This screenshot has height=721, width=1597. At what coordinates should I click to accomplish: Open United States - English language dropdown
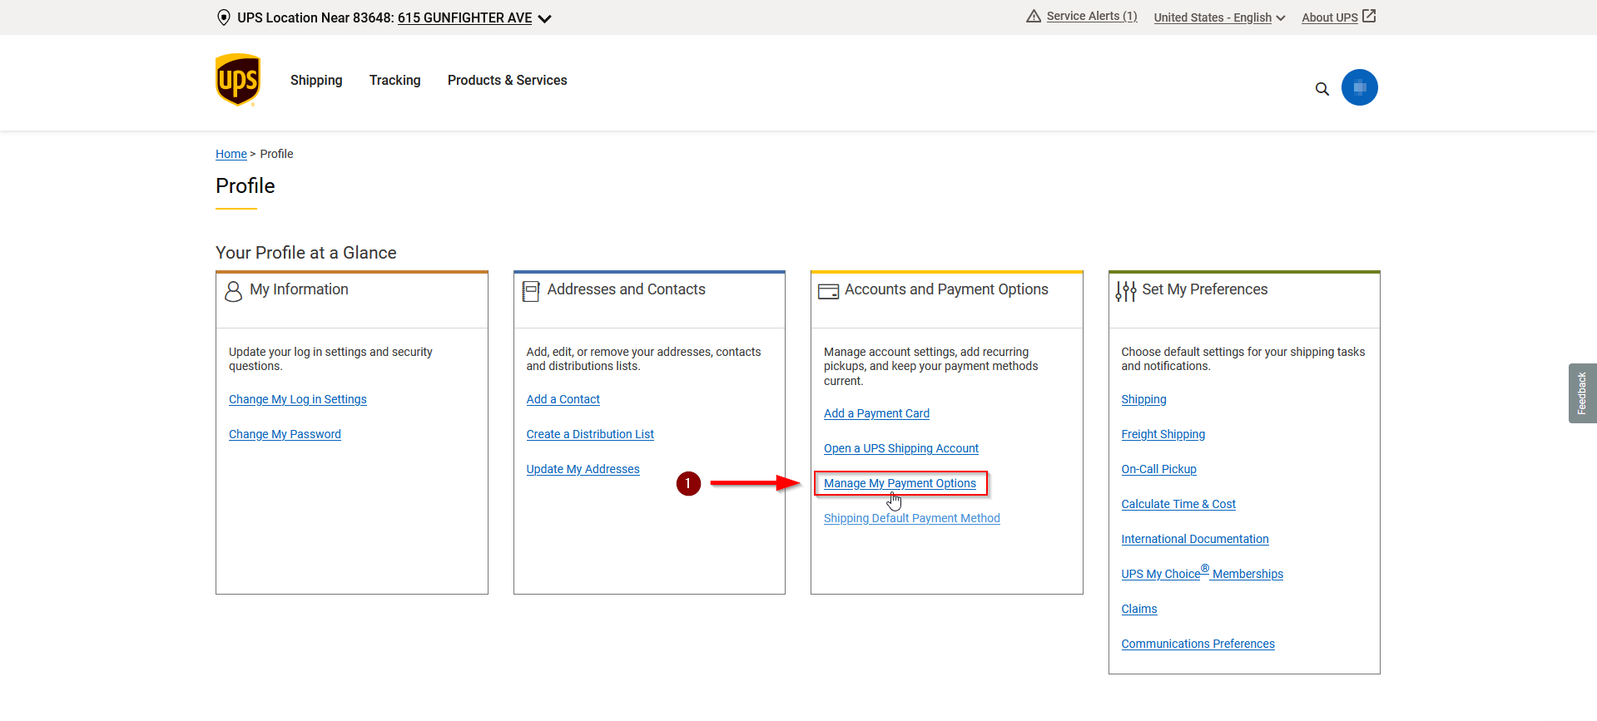click(1219, 17)
